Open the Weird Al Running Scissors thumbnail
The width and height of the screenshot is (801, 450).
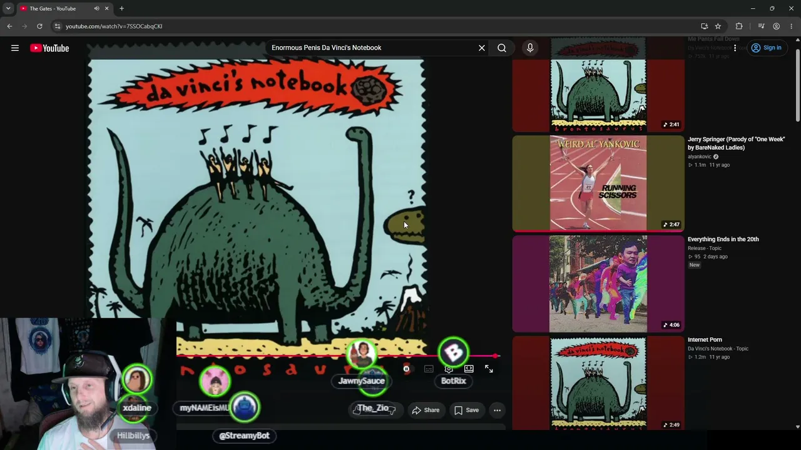click(x=598, y=183)
